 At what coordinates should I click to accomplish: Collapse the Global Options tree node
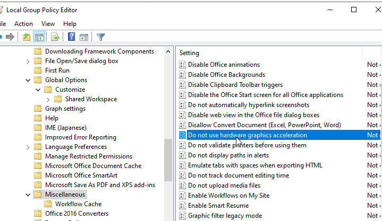click(28, 80)
